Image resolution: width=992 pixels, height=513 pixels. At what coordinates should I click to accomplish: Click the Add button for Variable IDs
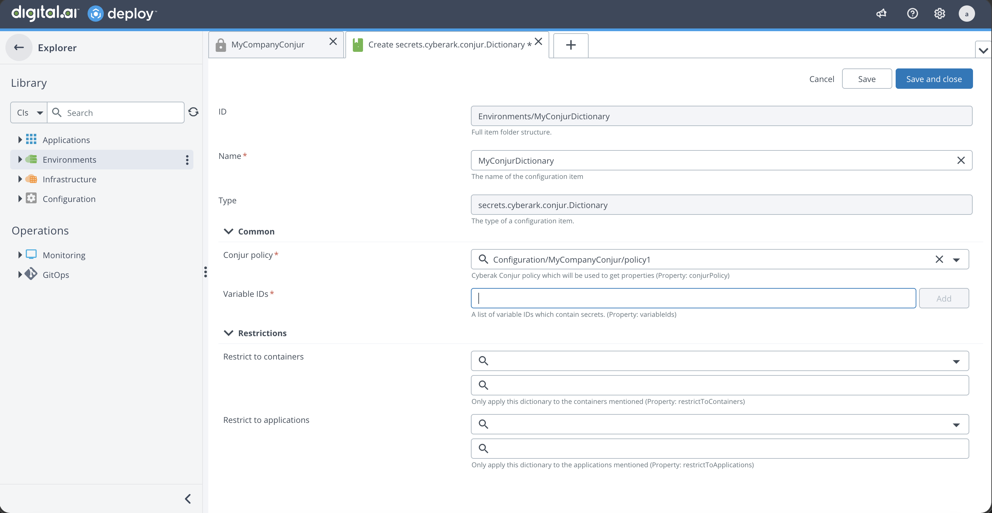(x=943, y=298)
